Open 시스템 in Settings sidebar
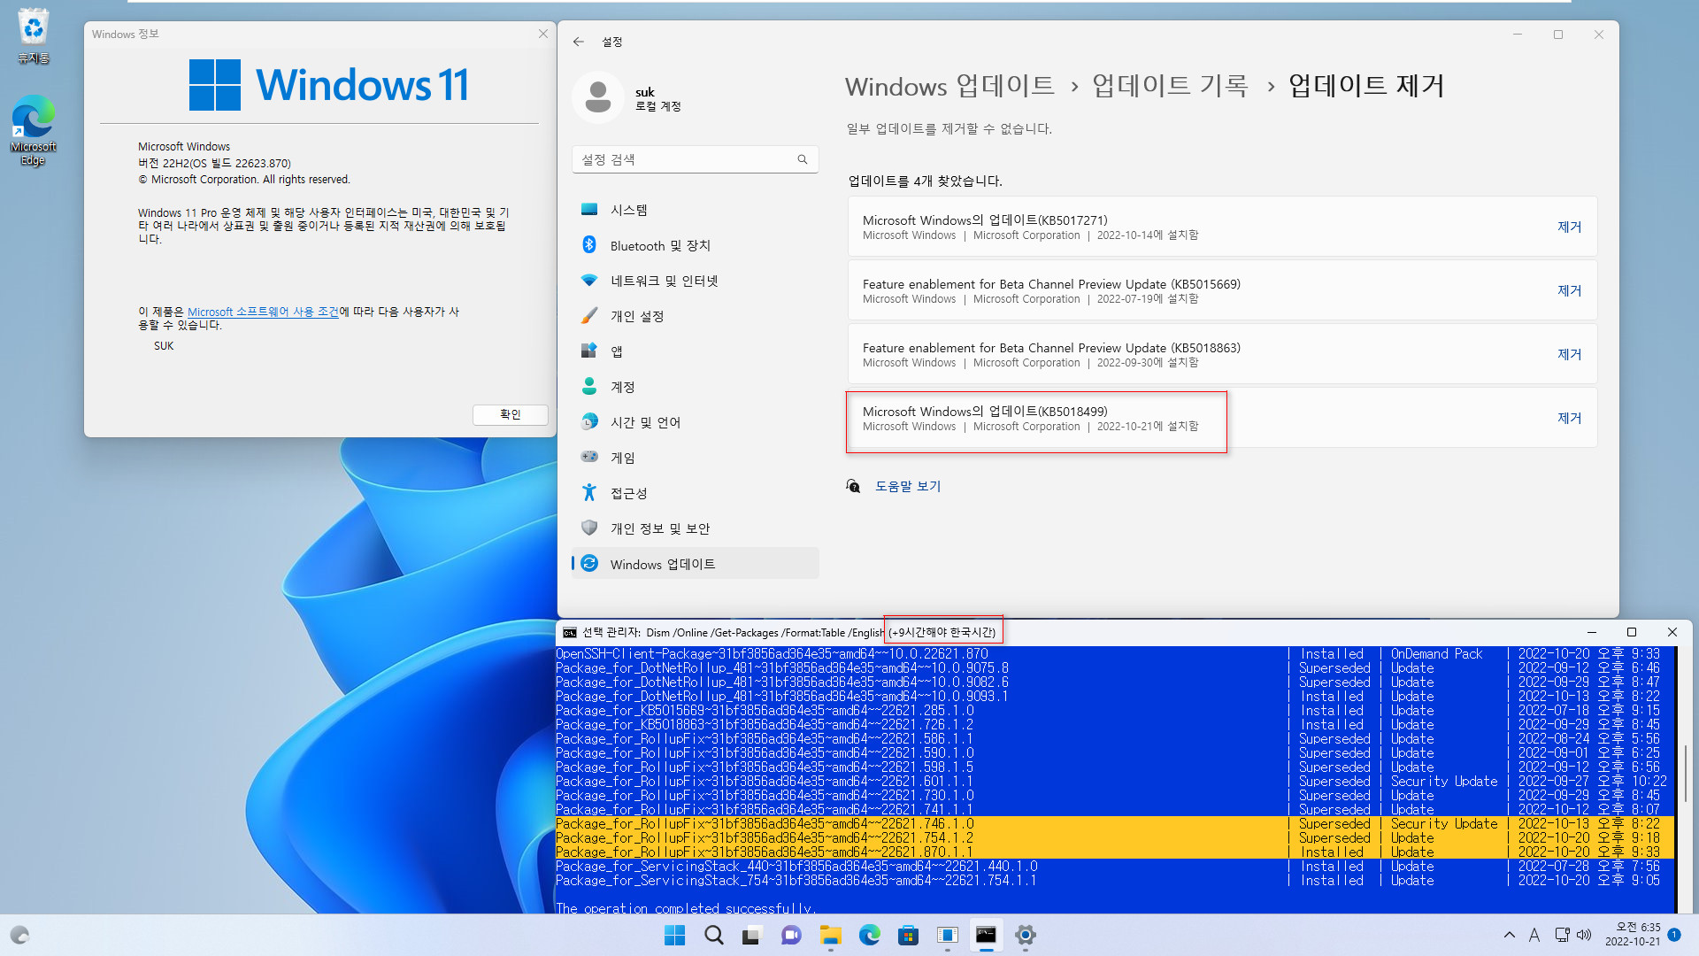 point(695,210)
